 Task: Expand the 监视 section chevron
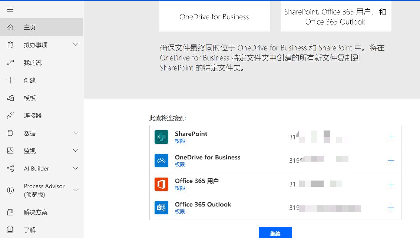[x=76, y=151]
